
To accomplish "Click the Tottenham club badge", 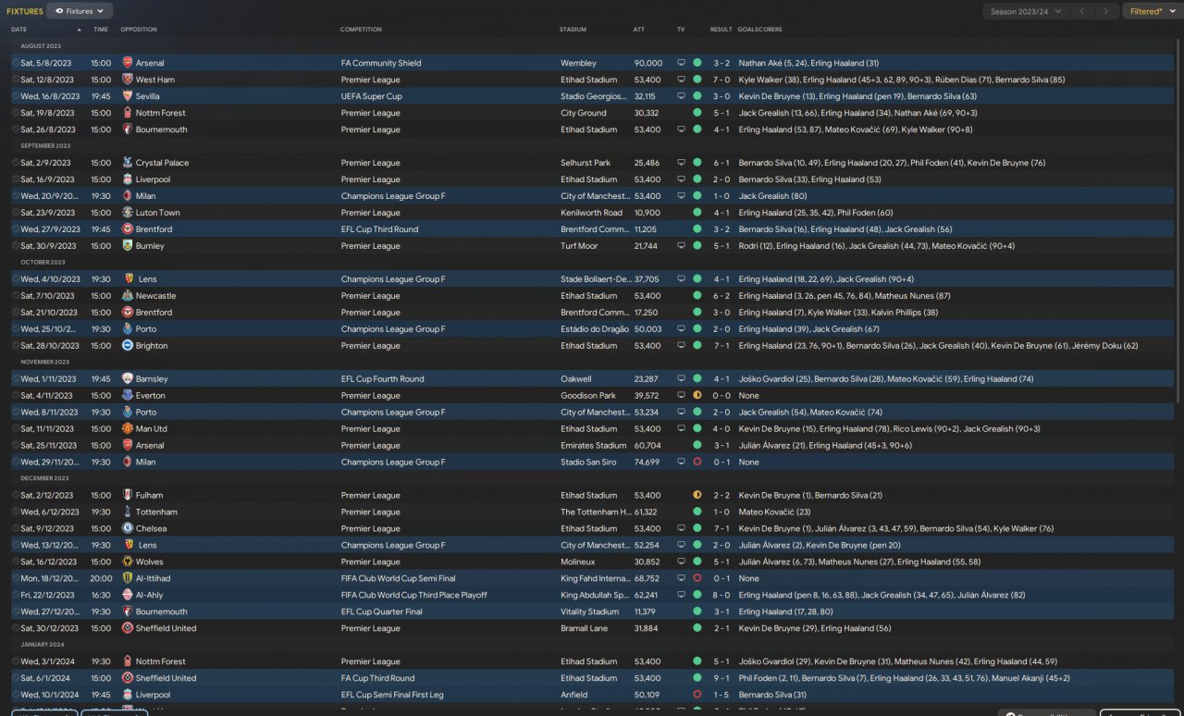I will coord(128,512).
